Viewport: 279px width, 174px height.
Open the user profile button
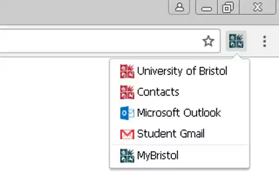[x=179, y=7]
